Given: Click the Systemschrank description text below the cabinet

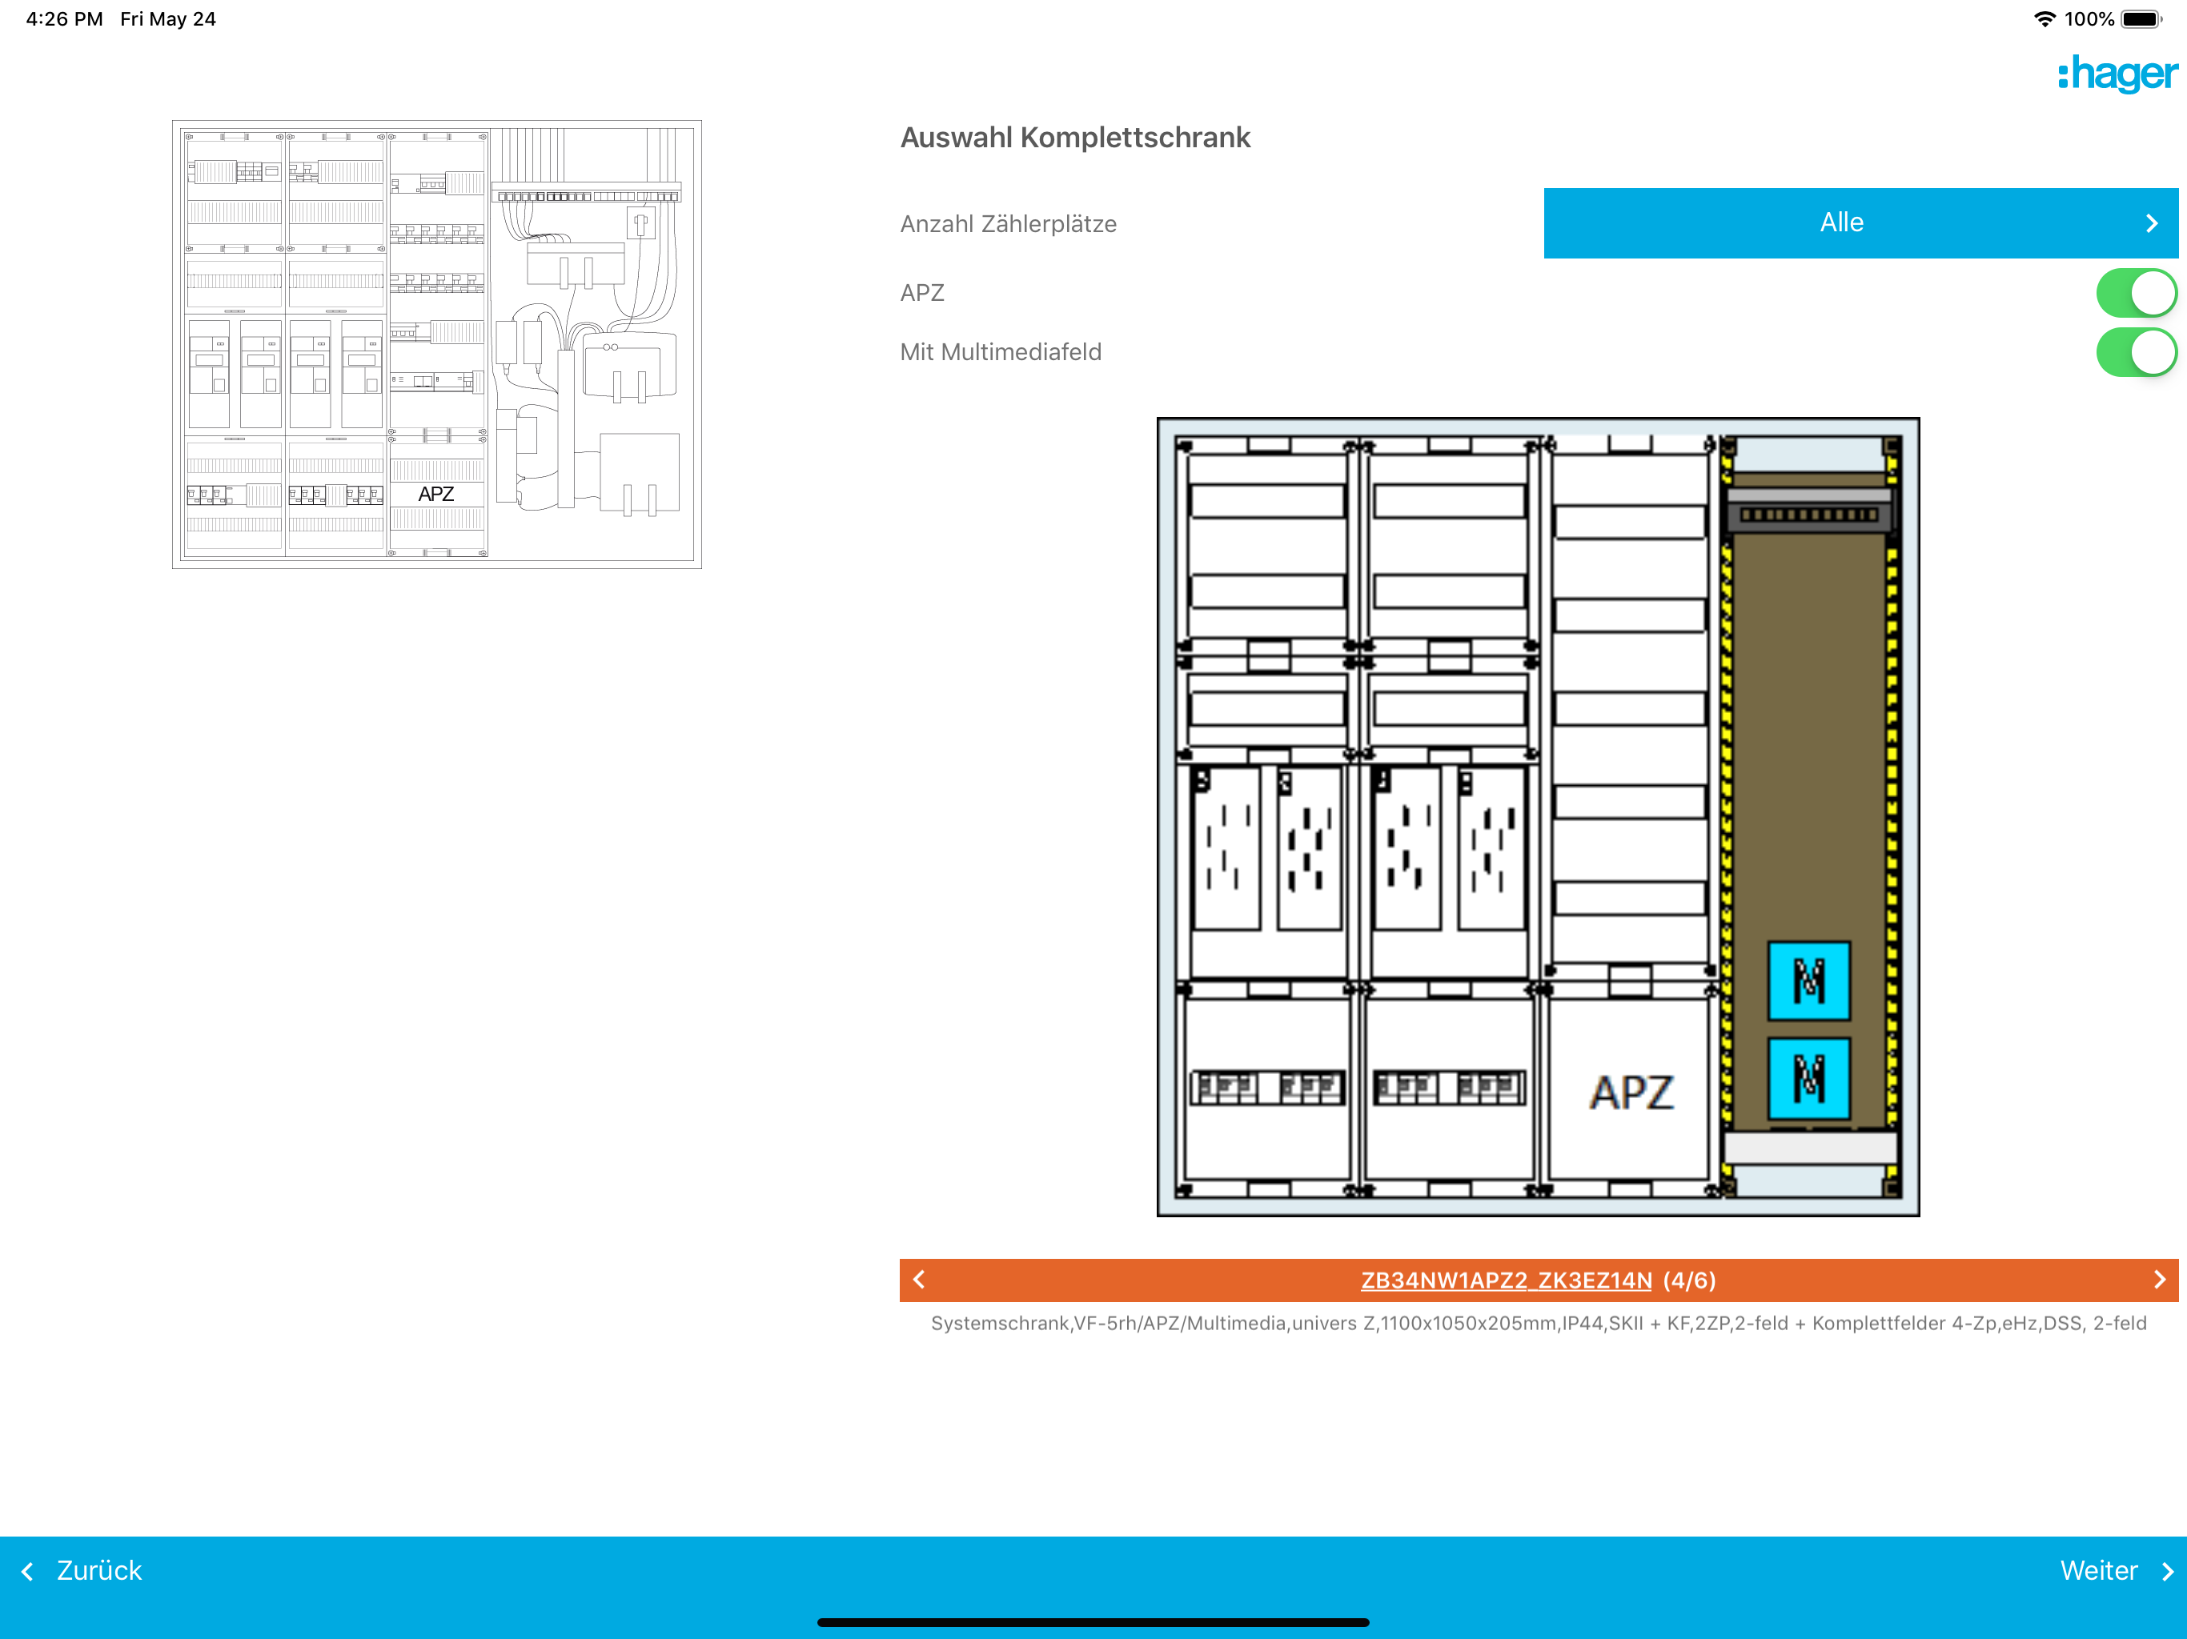Looking at the screenshot, I should tap(1539, 1323).
